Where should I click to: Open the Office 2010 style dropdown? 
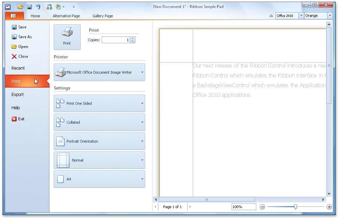[x=301, y=16]
